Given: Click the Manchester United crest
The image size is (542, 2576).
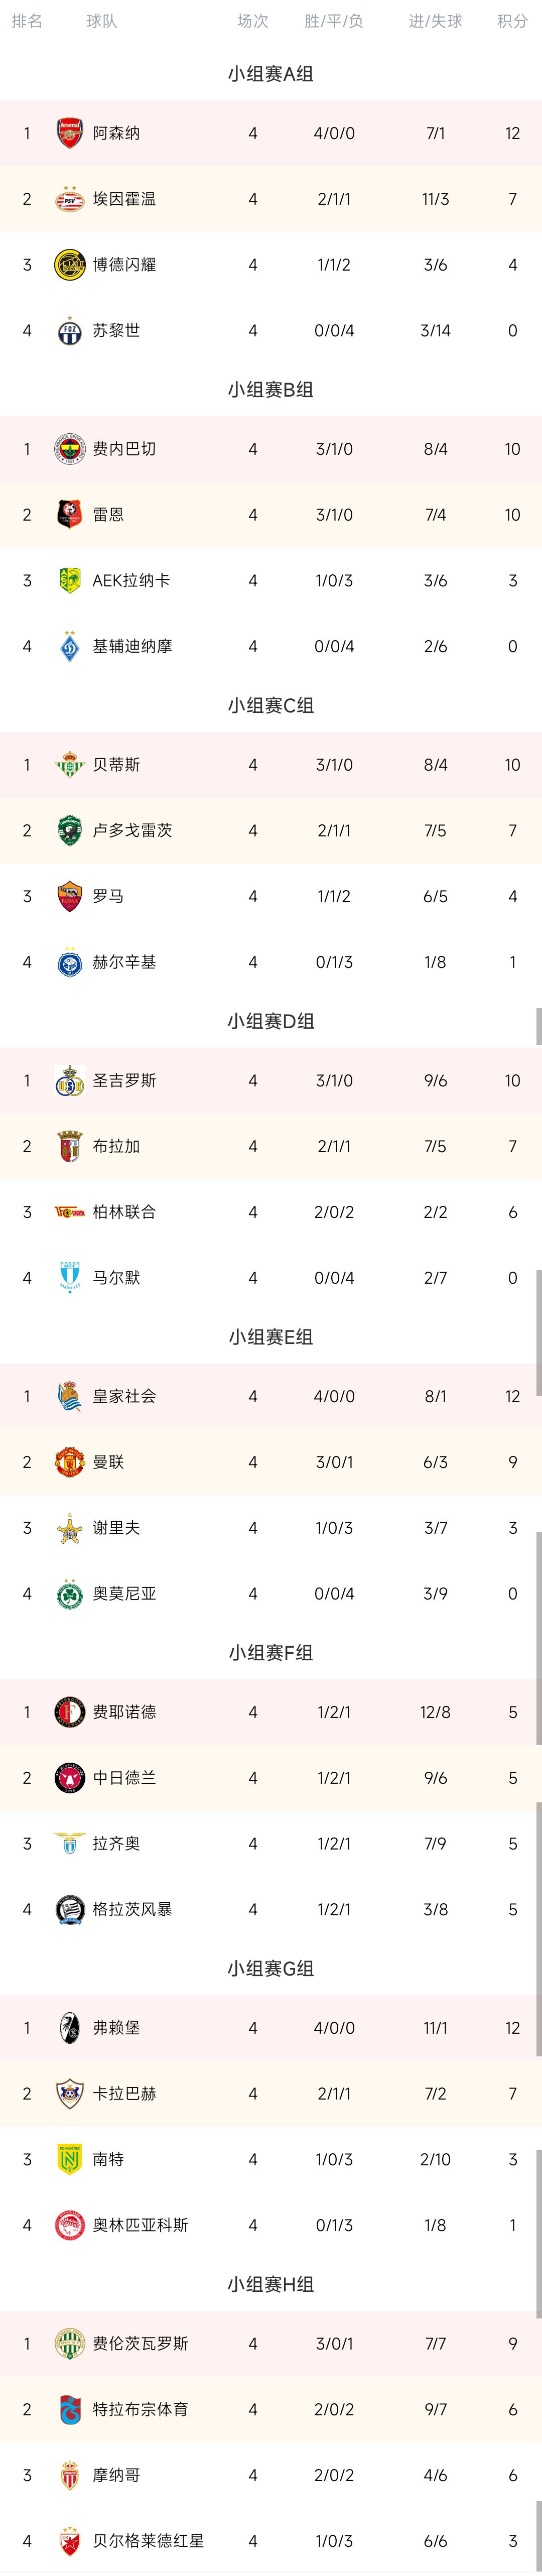Looking at the screenshot, I should click(x=69, y=1462).
